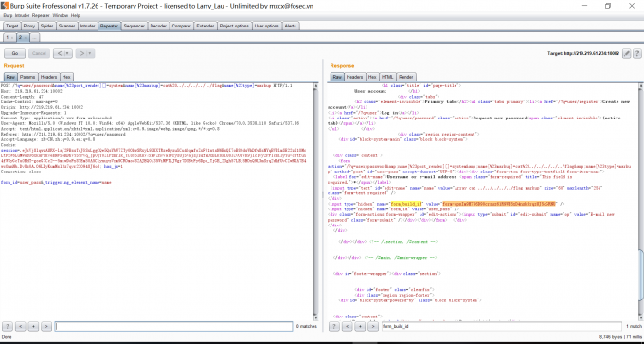Viewport: 644px width, 344px height.
Task: Expand the forward history dropdown arrow
Action: coord(91,53)
